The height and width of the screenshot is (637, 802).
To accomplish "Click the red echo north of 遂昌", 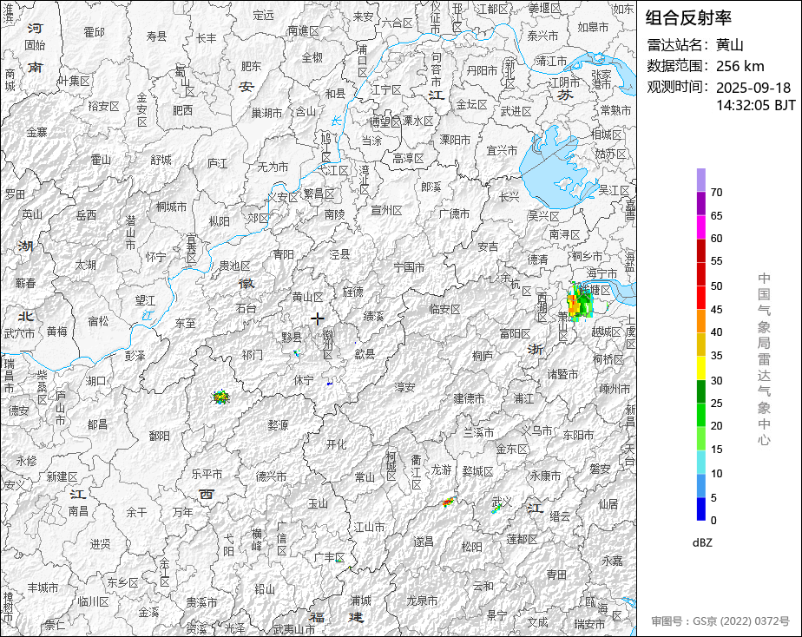I will point(449,502).
